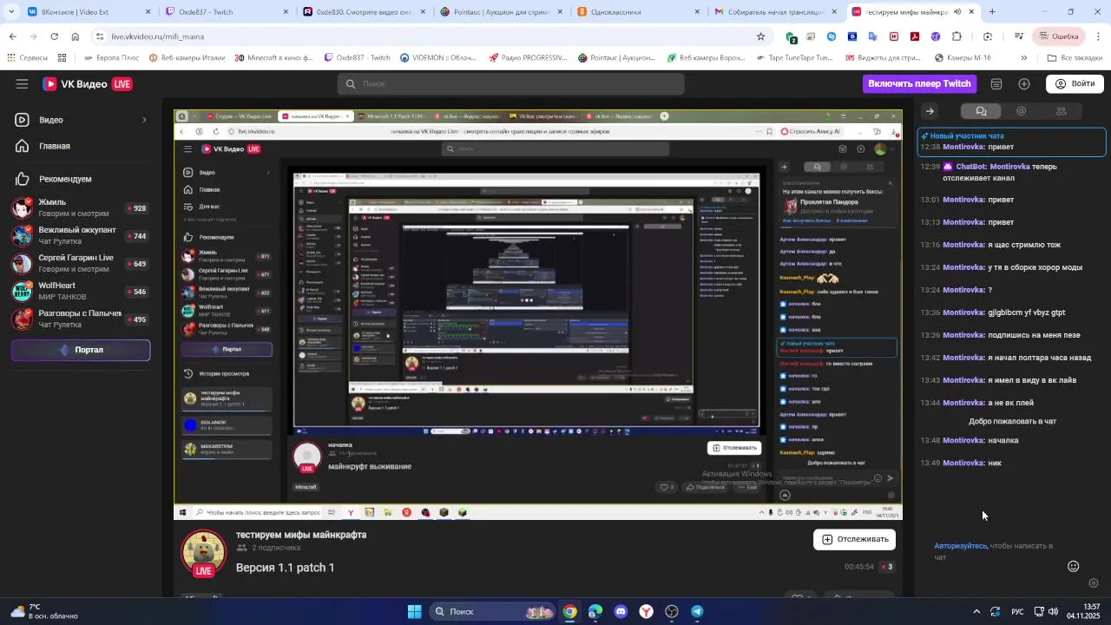
Task: Open the hamburger menu beside VK Видео logo
Action: (22, 84)
